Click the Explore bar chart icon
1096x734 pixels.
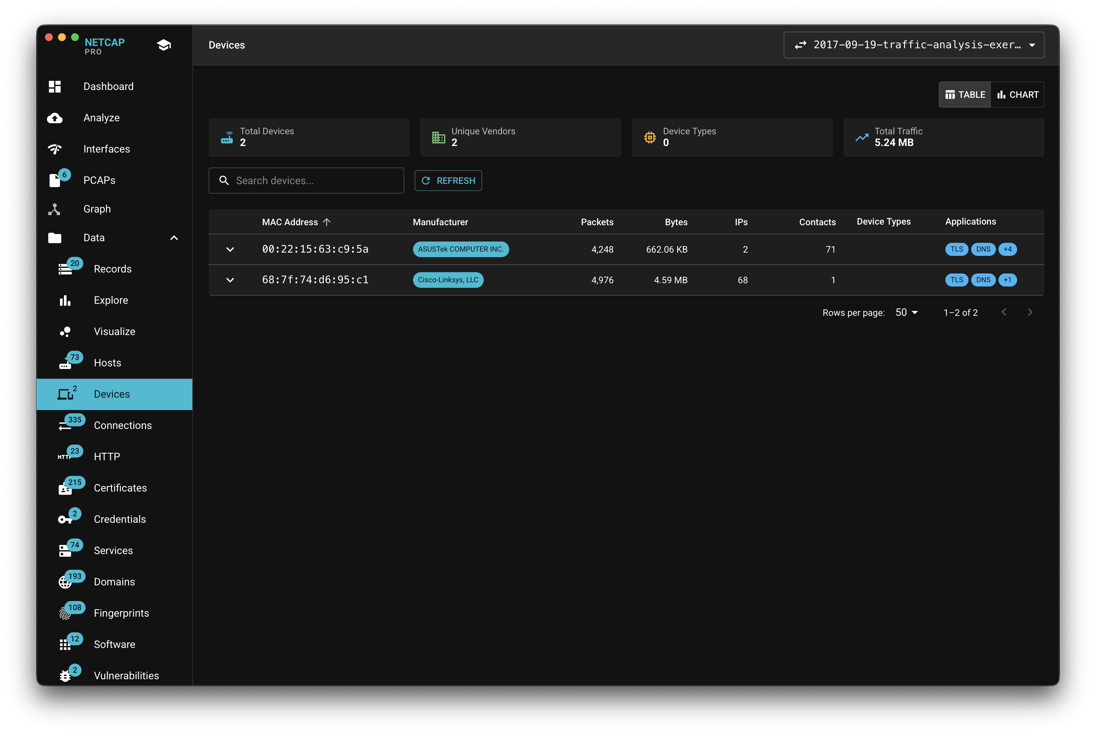tap(65, 300)
